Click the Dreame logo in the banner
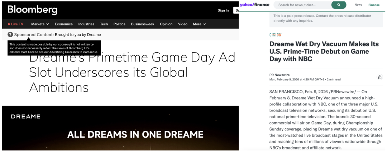 25,117
